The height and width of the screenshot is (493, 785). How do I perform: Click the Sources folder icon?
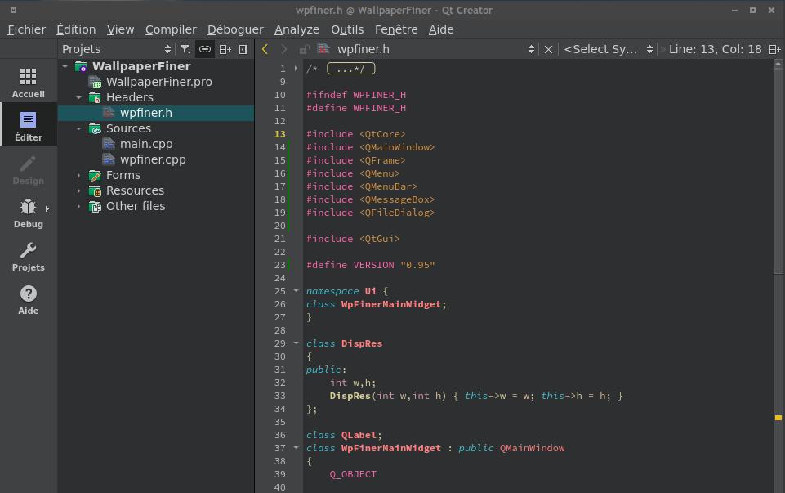pos(95,128)
